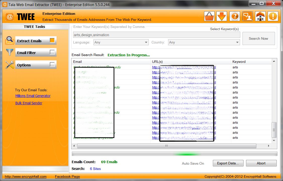
Task: Open the Millions Email Generator link
Action: click(33, 96)
